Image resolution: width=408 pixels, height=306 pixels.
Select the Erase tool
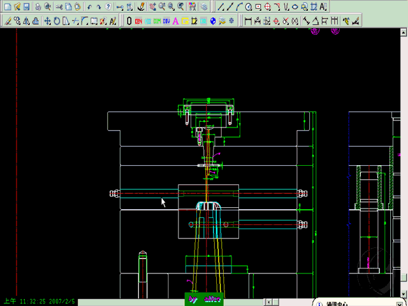click(x=8, y=21)
